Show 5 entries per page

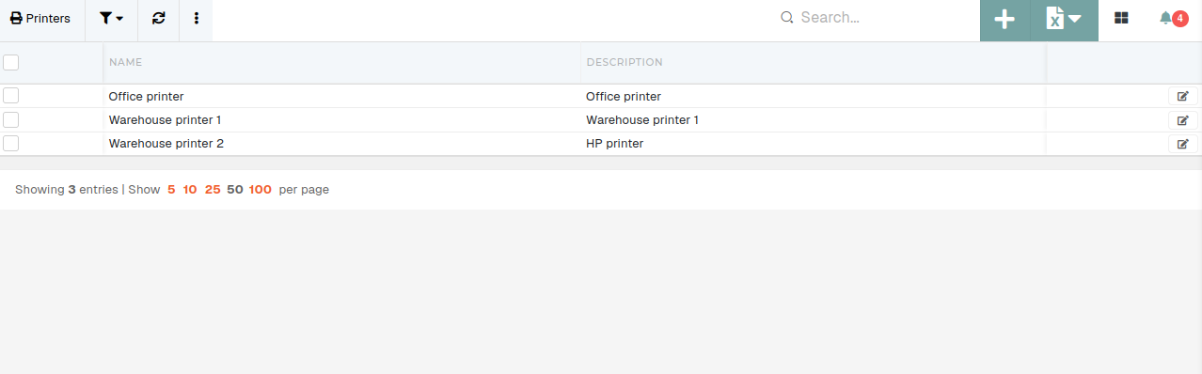(x=171, y=189)
